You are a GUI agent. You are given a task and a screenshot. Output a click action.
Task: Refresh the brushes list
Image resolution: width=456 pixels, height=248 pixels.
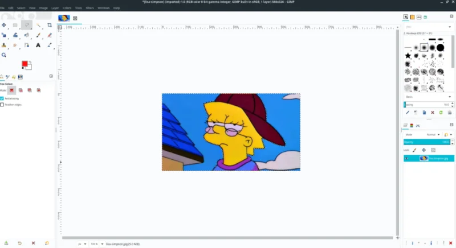441,113
